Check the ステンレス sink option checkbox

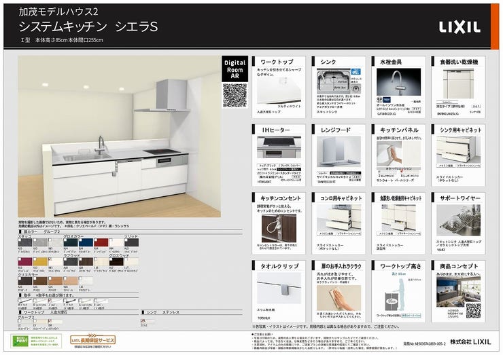coord(143,320)
